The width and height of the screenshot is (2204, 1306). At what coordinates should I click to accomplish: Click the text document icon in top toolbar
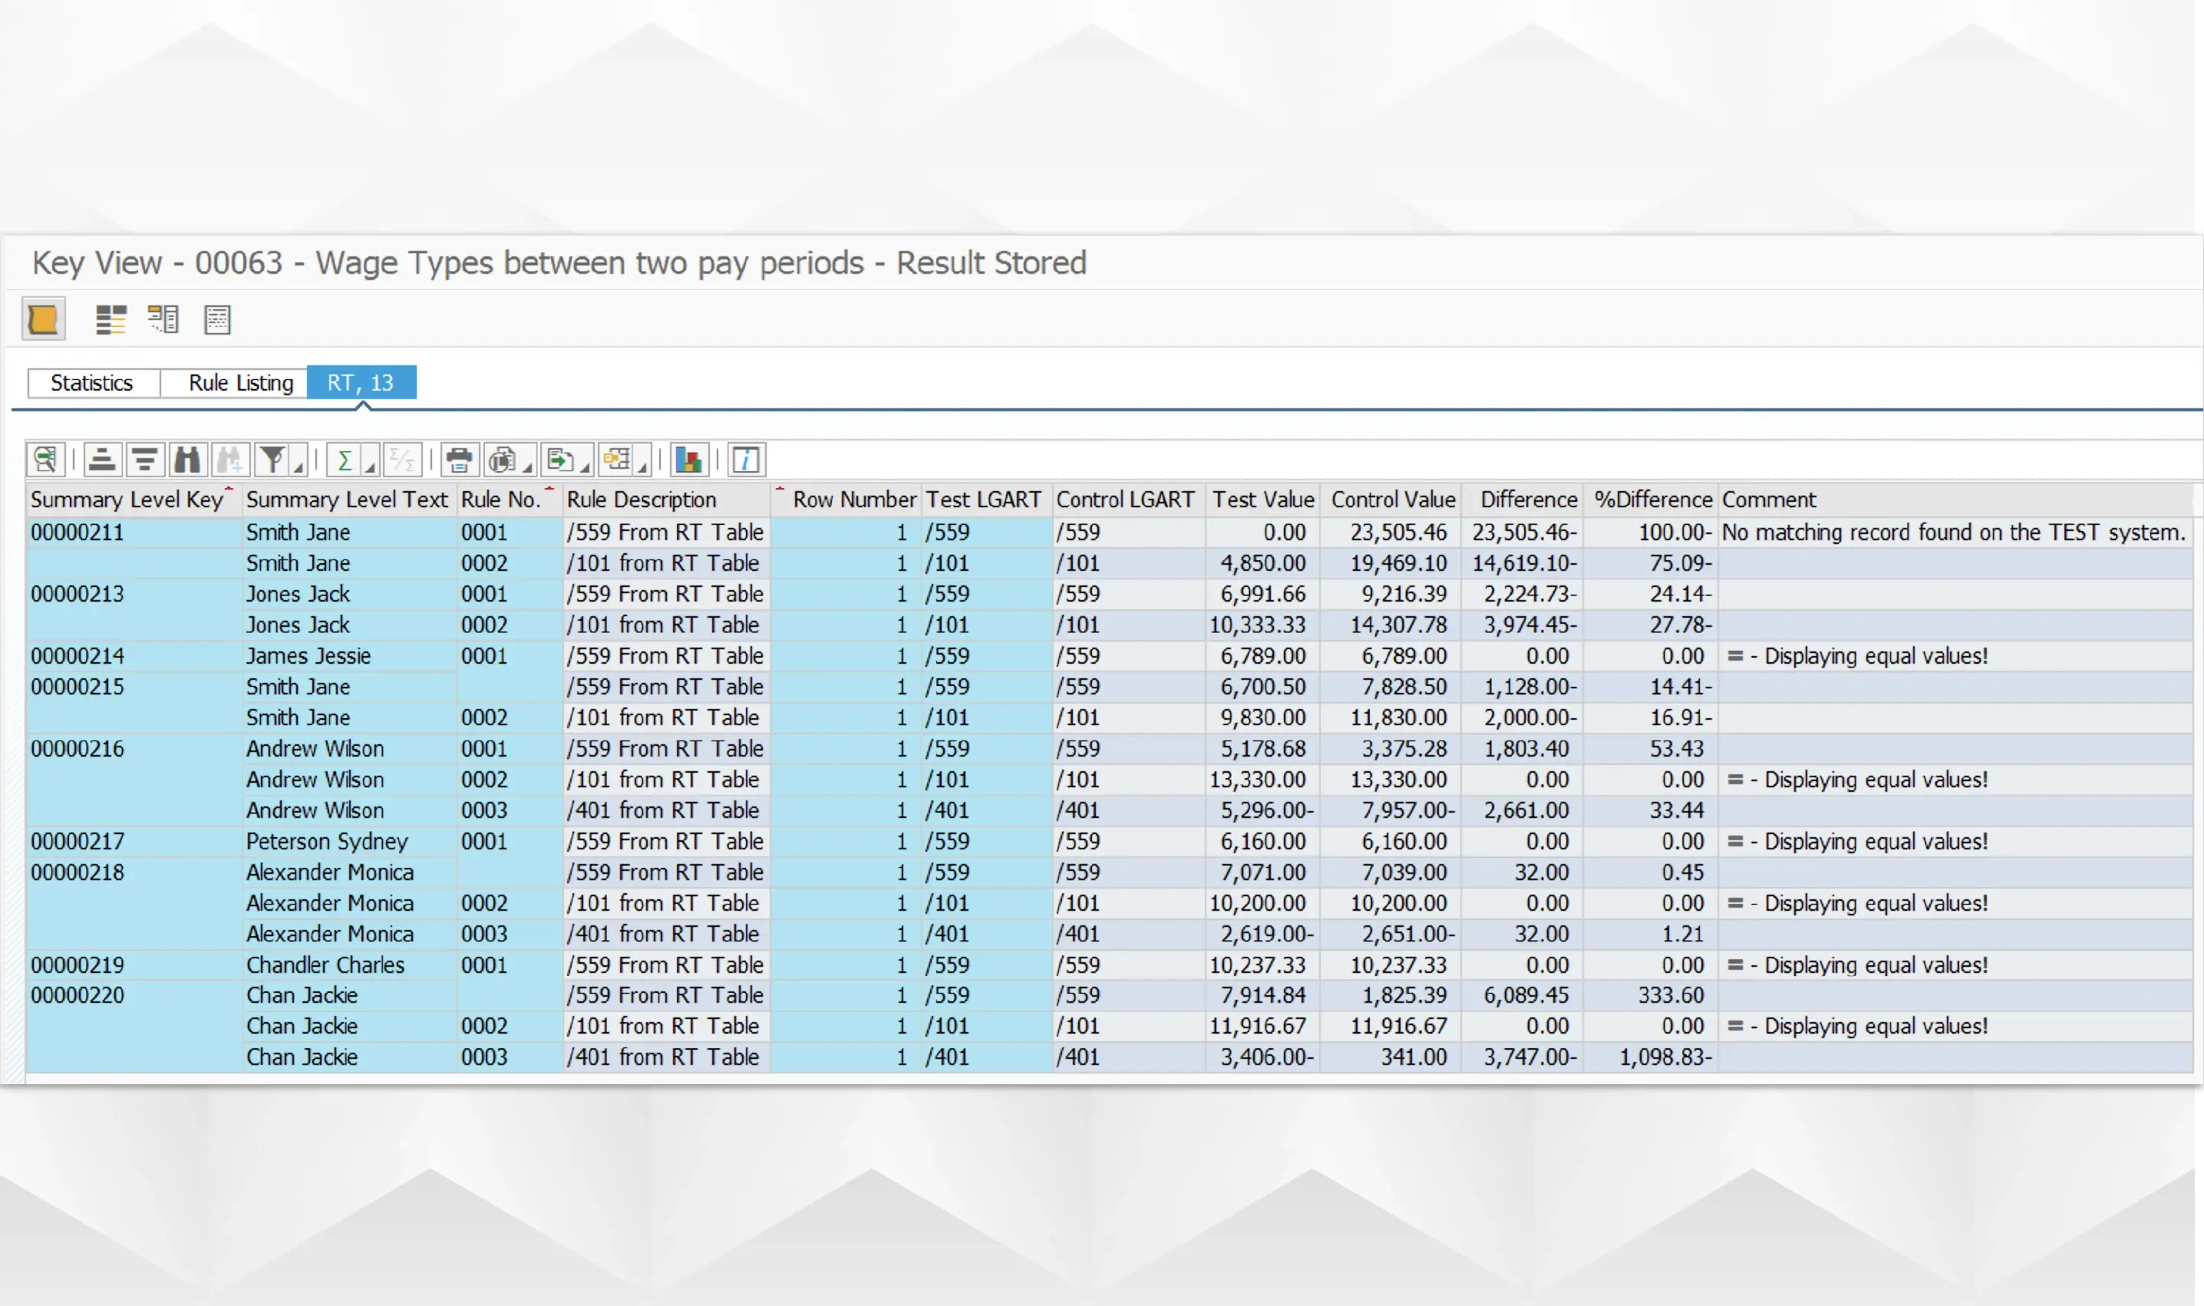click(216, 318)
